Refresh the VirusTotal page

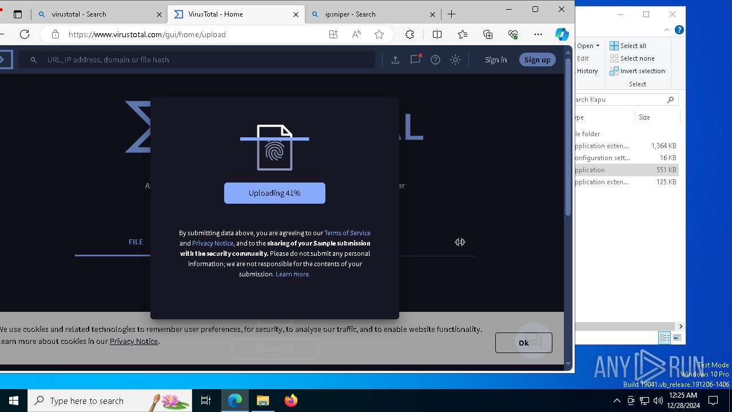[x=25, y=34]
